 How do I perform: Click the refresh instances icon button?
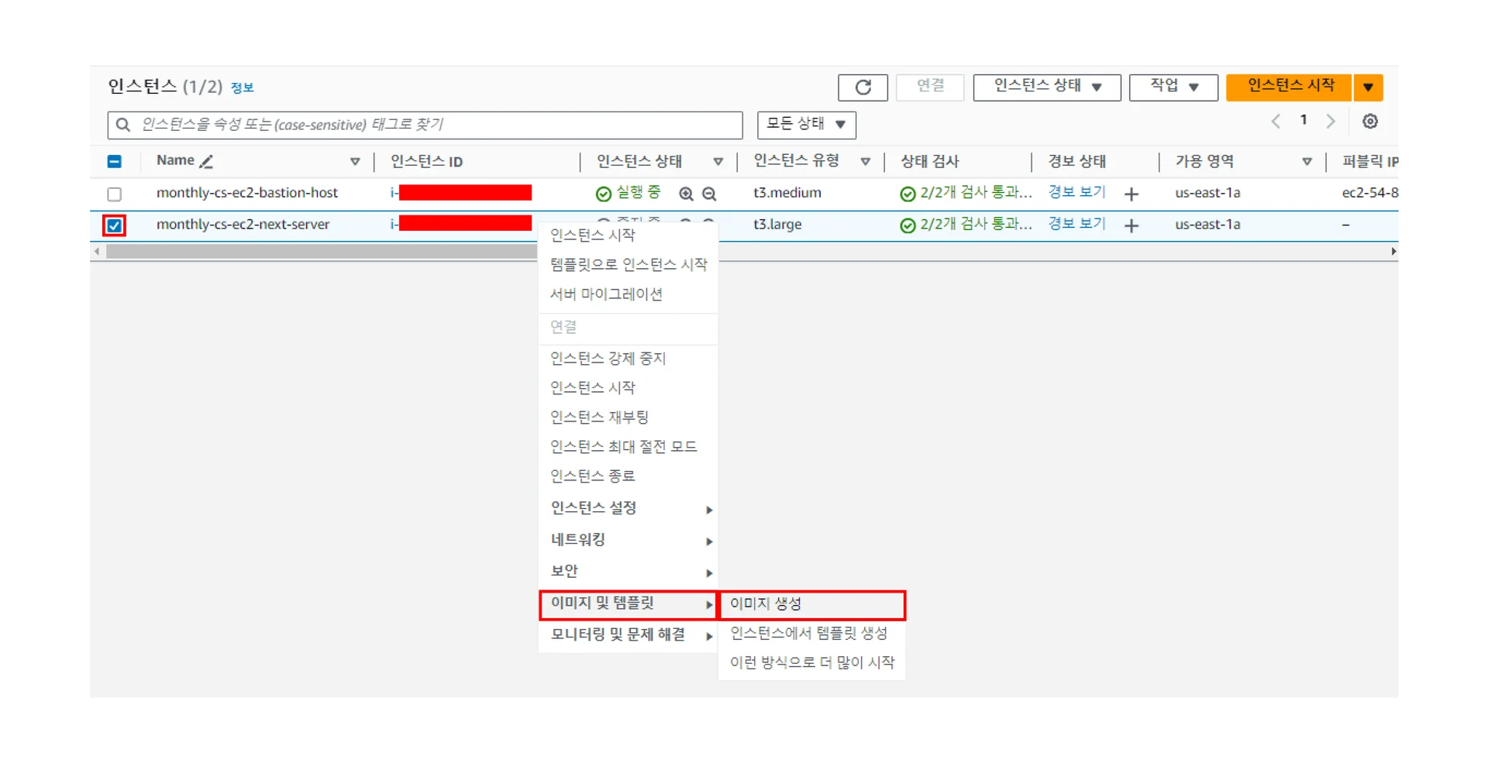pos(863,88)
